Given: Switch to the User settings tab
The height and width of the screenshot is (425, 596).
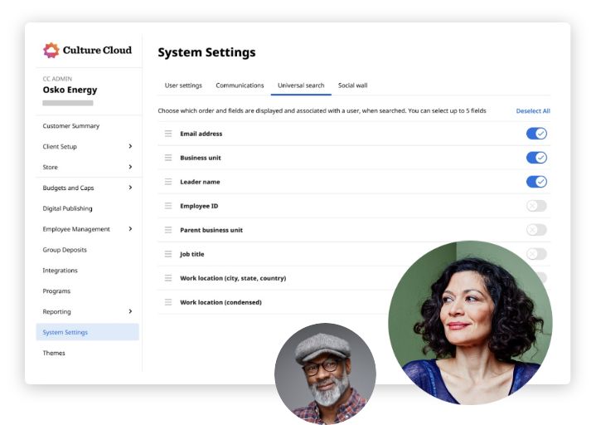Looking at the screenshot, I should pos(183,85).
